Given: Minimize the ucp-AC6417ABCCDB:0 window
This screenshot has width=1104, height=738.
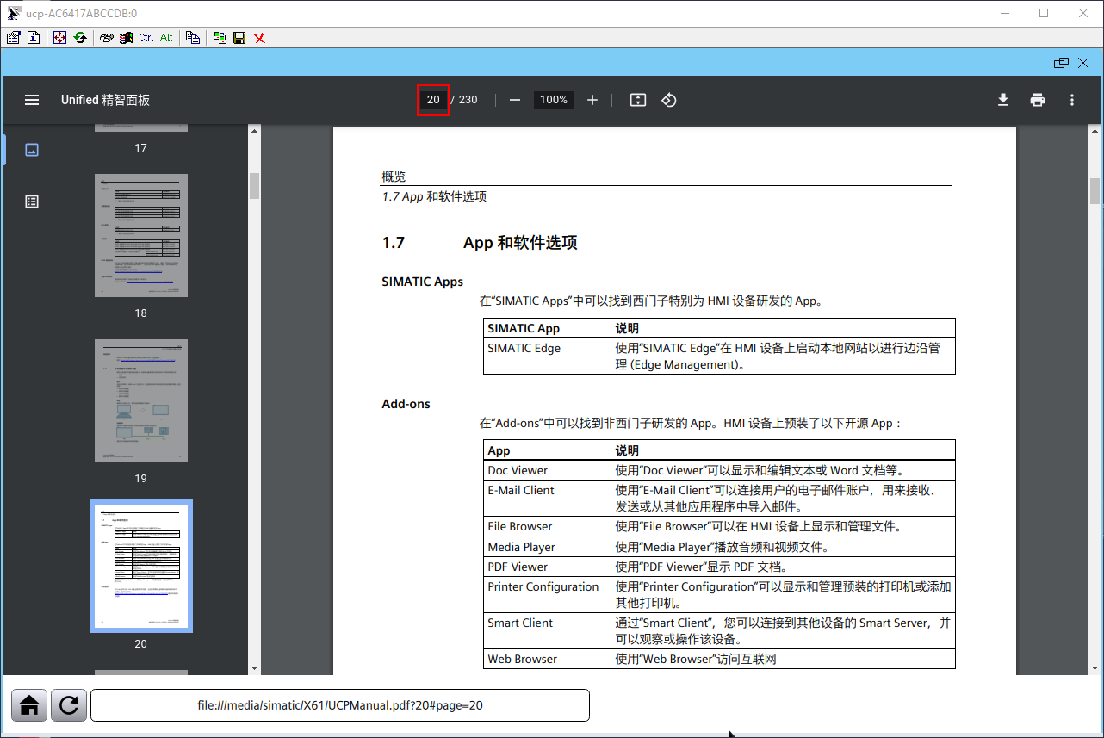Looking at the screenshot, I should click(x=1004, y=13).
